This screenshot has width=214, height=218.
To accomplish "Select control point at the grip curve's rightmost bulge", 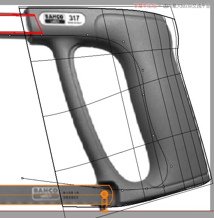I will 171,166.
